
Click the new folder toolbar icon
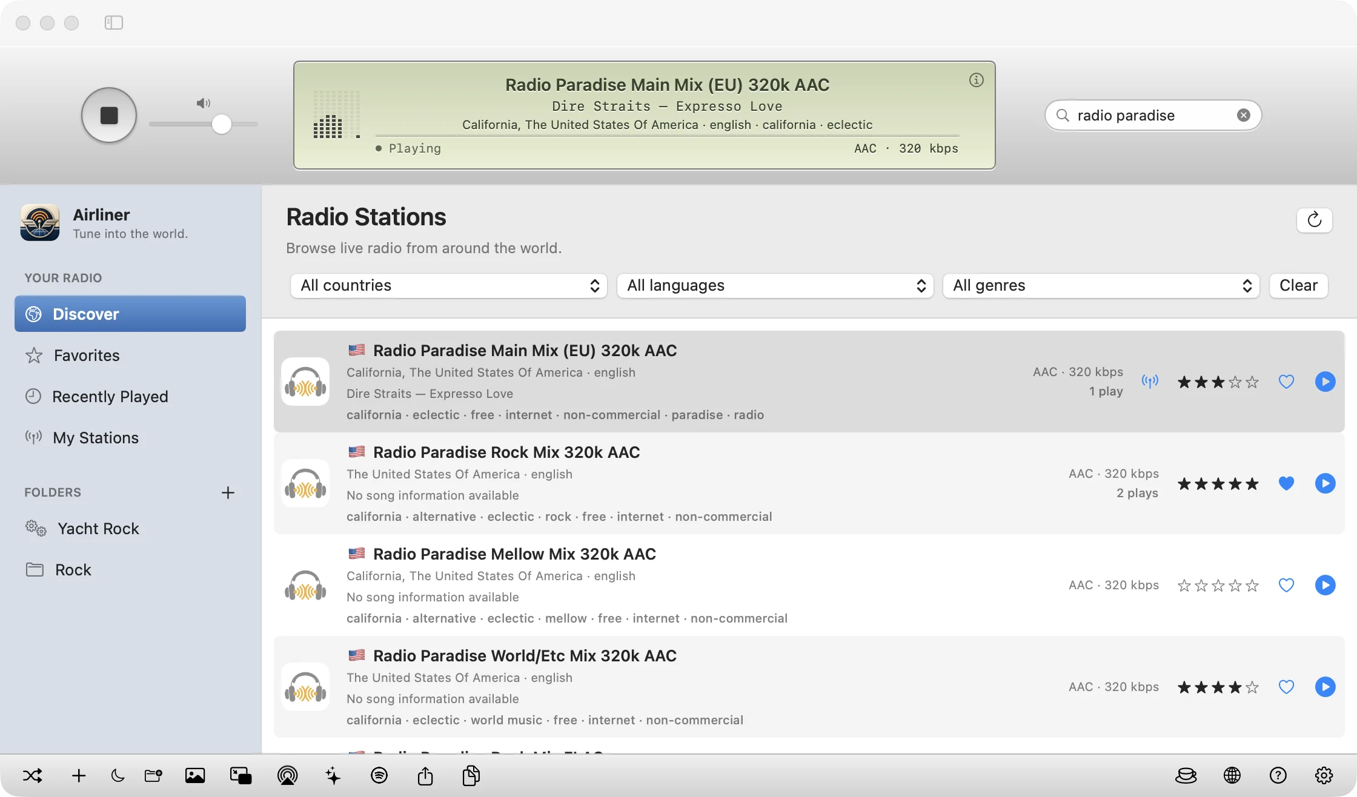point(153,775)
